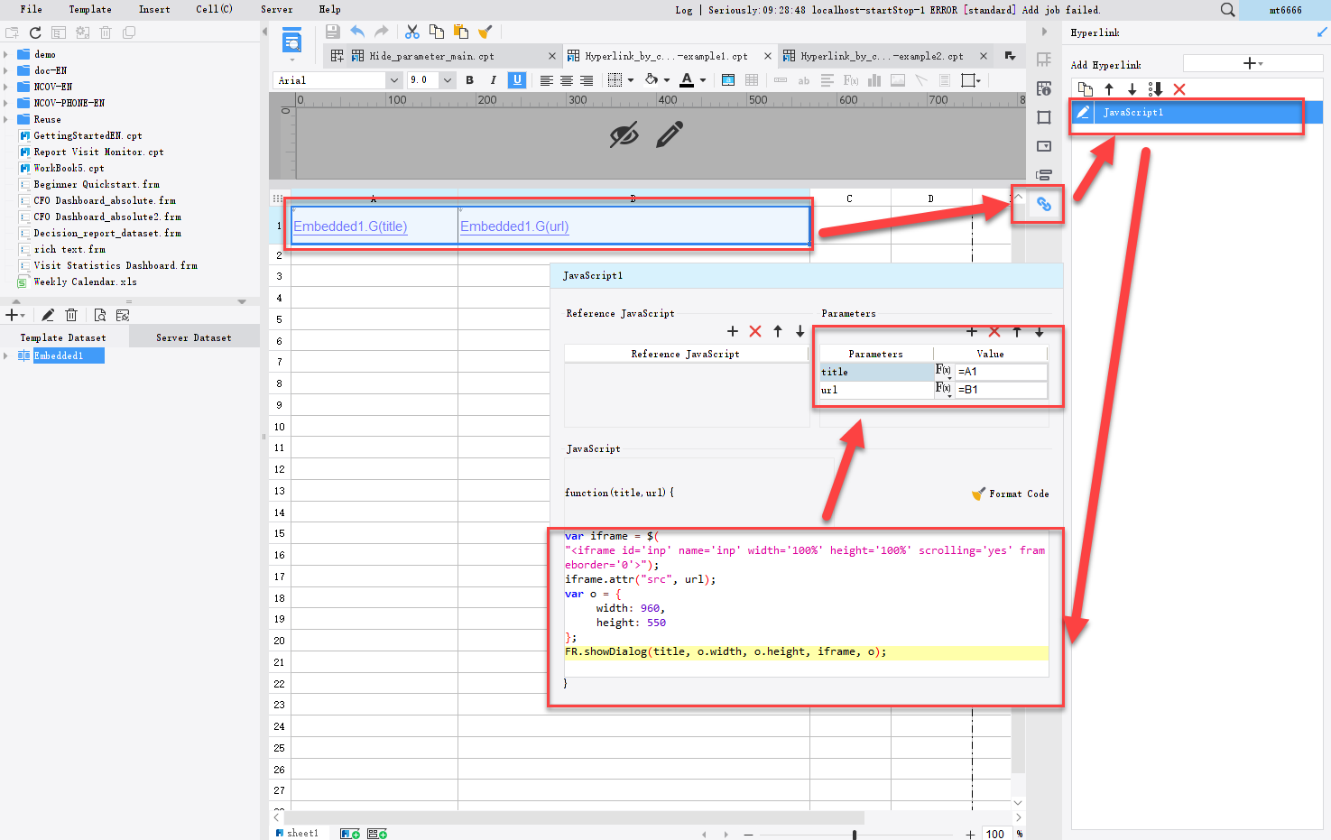Move hyperlink up with the up arrow
Screen dimensions: 1331x840
pyautogui.click(x=1109, y=89)
